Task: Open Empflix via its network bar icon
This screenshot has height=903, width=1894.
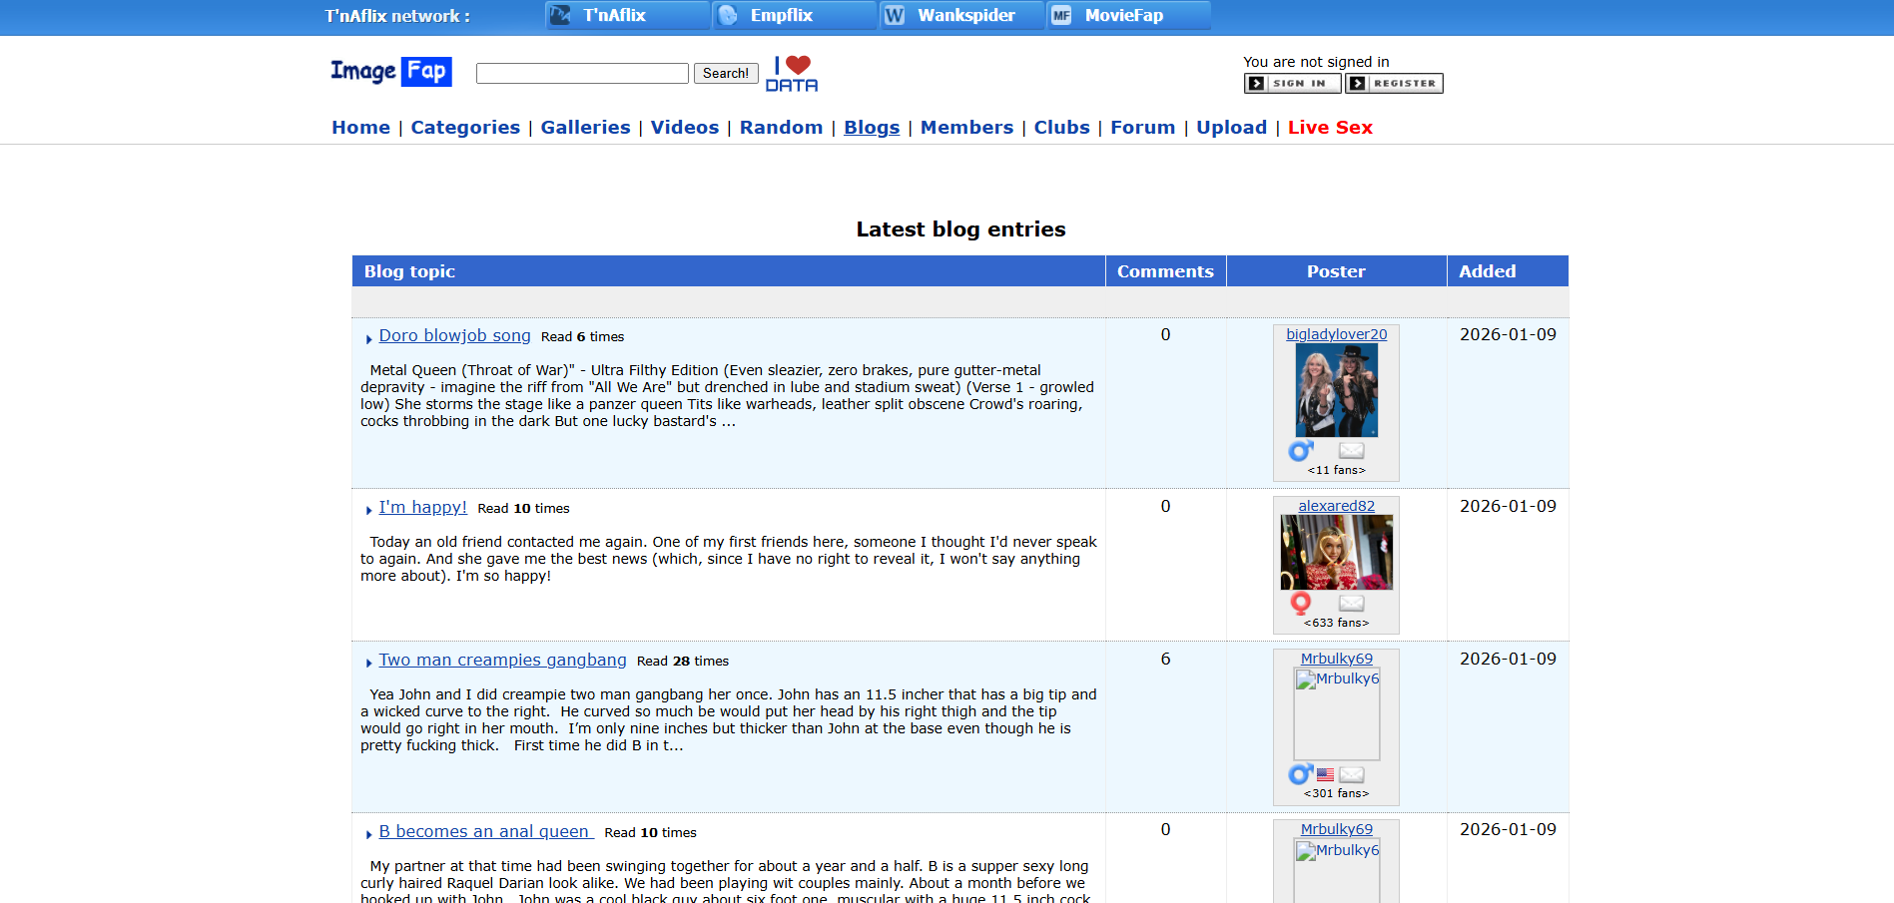Action: pos(727,15)
